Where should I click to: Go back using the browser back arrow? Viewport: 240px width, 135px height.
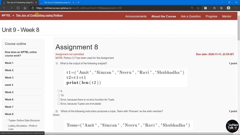(x=4, y=8)
